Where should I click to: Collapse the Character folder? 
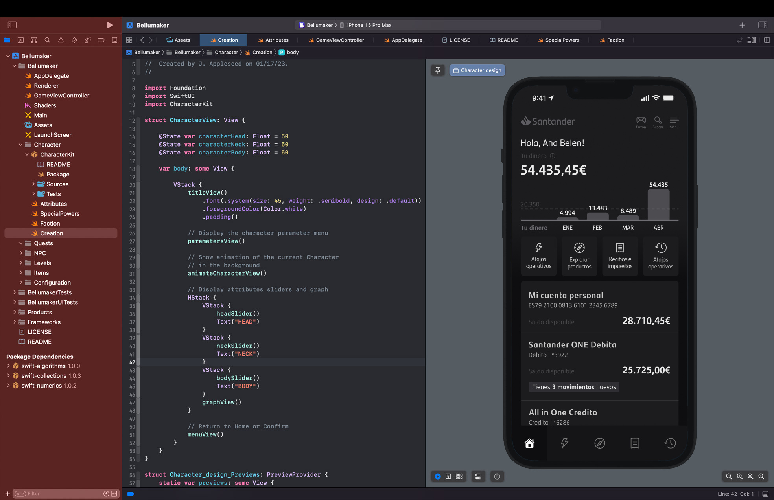tap(20, 145)
